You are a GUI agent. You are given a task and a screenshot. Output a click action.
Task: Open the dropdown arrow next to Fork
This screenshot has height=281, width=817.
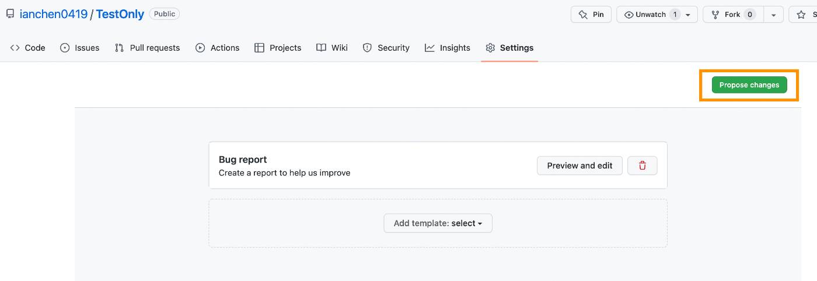pyautogui.click(x=773, y=15)
